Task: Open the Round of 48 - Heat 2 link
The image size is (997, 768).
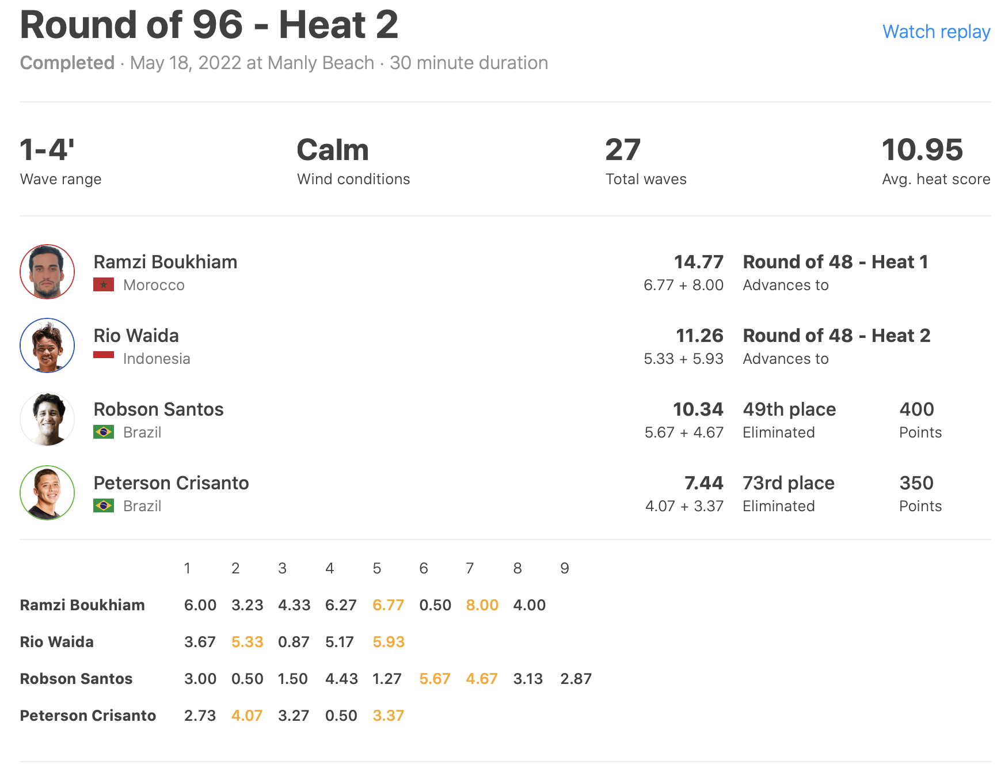Action: point(836,336)
